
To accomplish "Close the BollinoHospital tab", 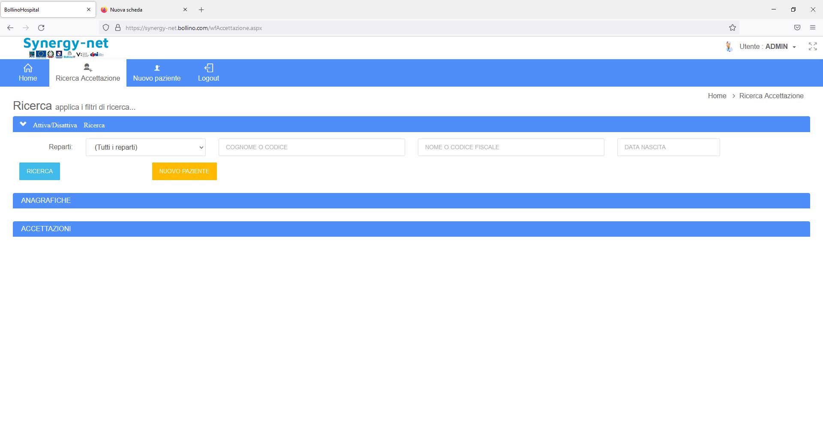I will (x=89, y=9).
